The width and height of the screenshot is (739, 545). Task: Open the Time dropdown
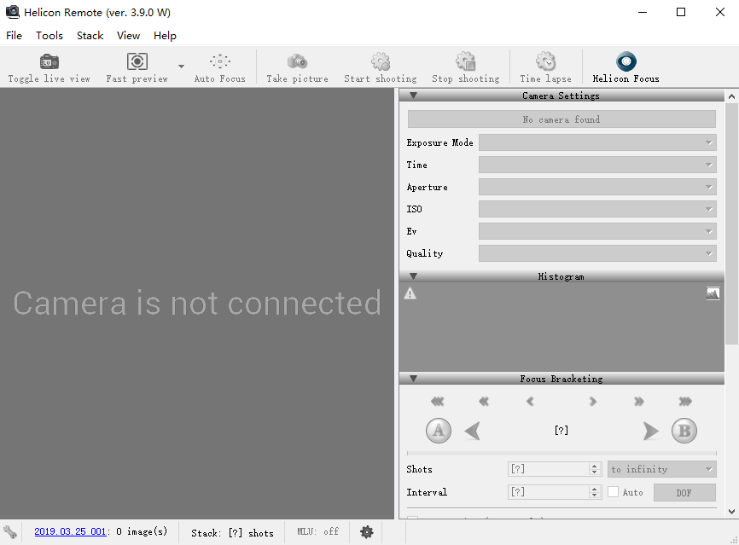597,165
